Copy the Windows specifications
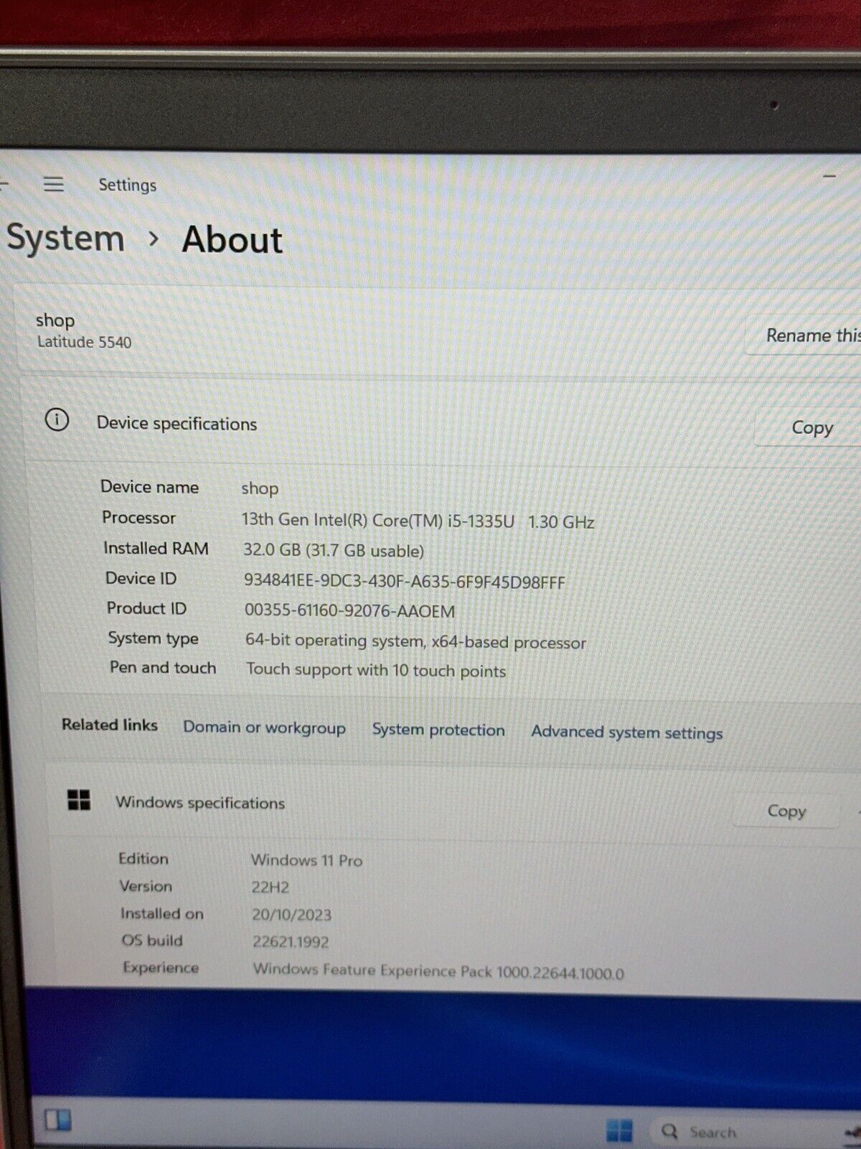This screenshot has width=861, height=1149. (x=786, y=811)
